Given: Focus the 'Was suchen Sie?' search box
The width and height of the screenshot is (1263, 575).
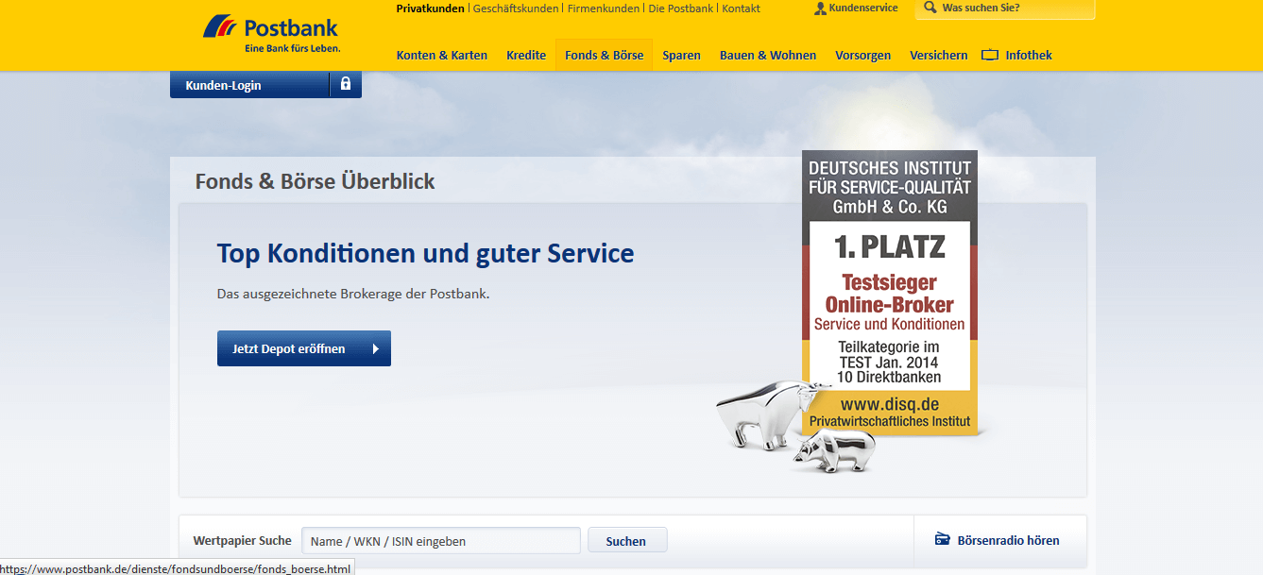Looking at the screenshot, I should pos(1005,8).
